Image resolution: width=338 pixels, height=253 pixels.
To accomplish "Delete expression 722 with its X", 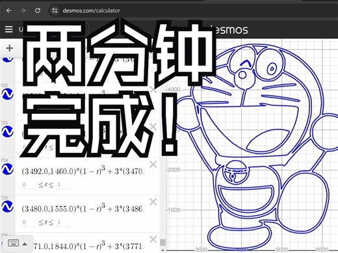I will 153,89.
